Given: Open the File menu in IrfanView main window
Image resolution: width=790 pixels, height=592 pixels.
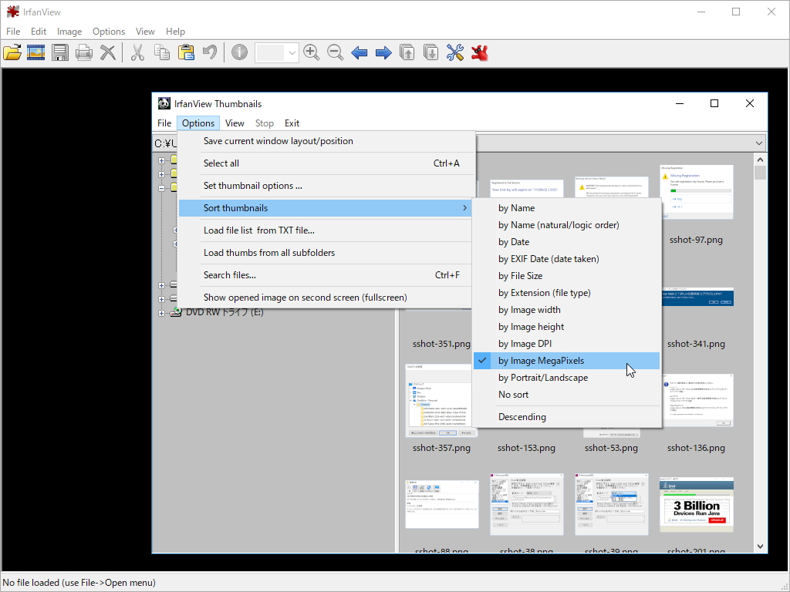Looking at the screenshot, I should point(13,31).
